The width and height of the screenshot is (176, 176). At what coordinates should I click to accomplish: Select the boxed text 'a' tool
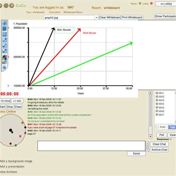point(4,34)
